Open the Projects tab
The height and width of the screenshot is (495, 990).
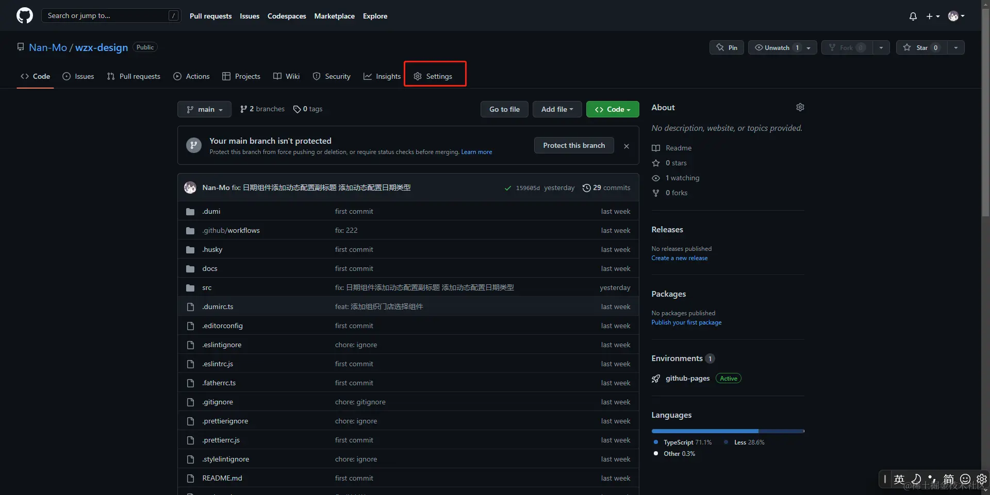(241, 76)
